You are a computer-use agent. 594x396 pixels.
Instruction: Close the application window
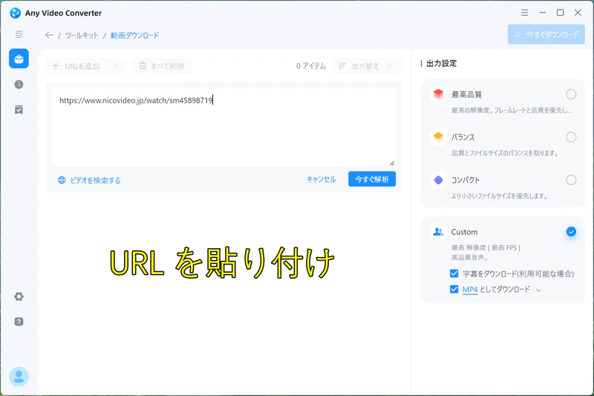578,13
